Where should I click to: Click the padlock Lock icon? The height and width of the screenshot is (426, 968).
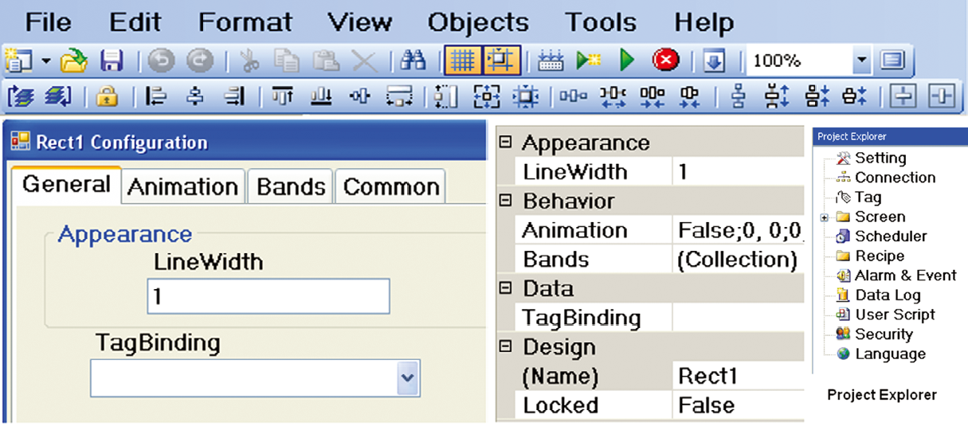[107, 97]
